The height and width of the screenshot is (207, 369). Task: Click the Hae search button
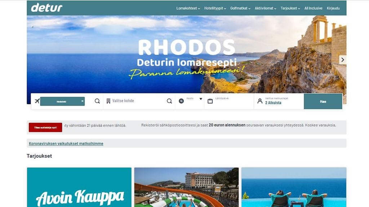coord(323,101)
